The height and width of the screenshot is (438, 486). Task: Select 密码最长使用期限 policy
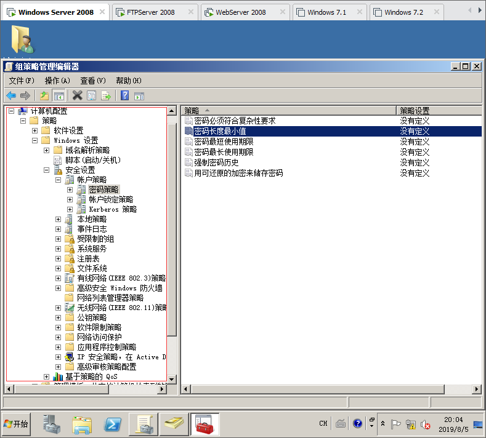[224, 153]
